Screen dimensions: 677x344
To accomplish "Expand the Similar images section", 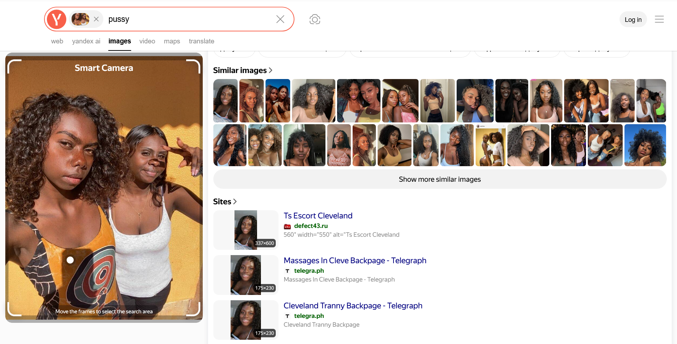I will (243, 70).
